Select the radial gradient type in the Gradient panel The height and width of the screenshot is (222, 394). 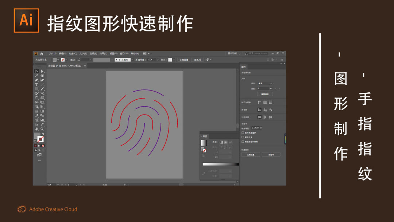click(225, 142)
